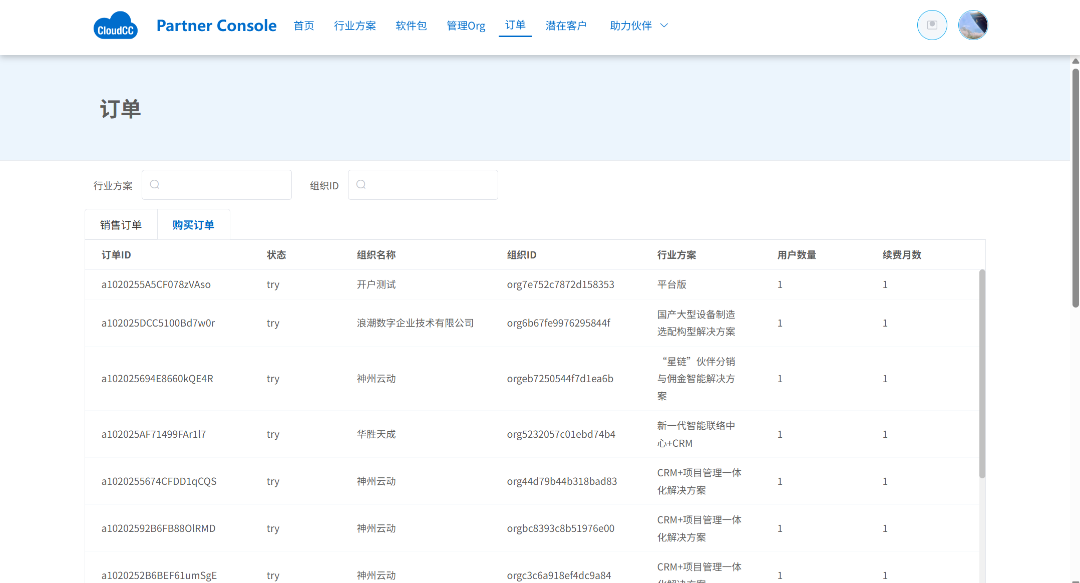1080x583 pixels.
Task: Switch to the 销售订单 tab
Action: point(121,225)
